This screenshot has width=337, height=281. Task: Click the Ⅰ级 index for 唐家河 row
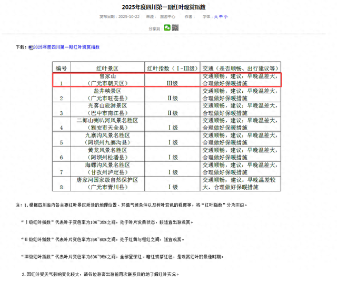click(172, 183)
